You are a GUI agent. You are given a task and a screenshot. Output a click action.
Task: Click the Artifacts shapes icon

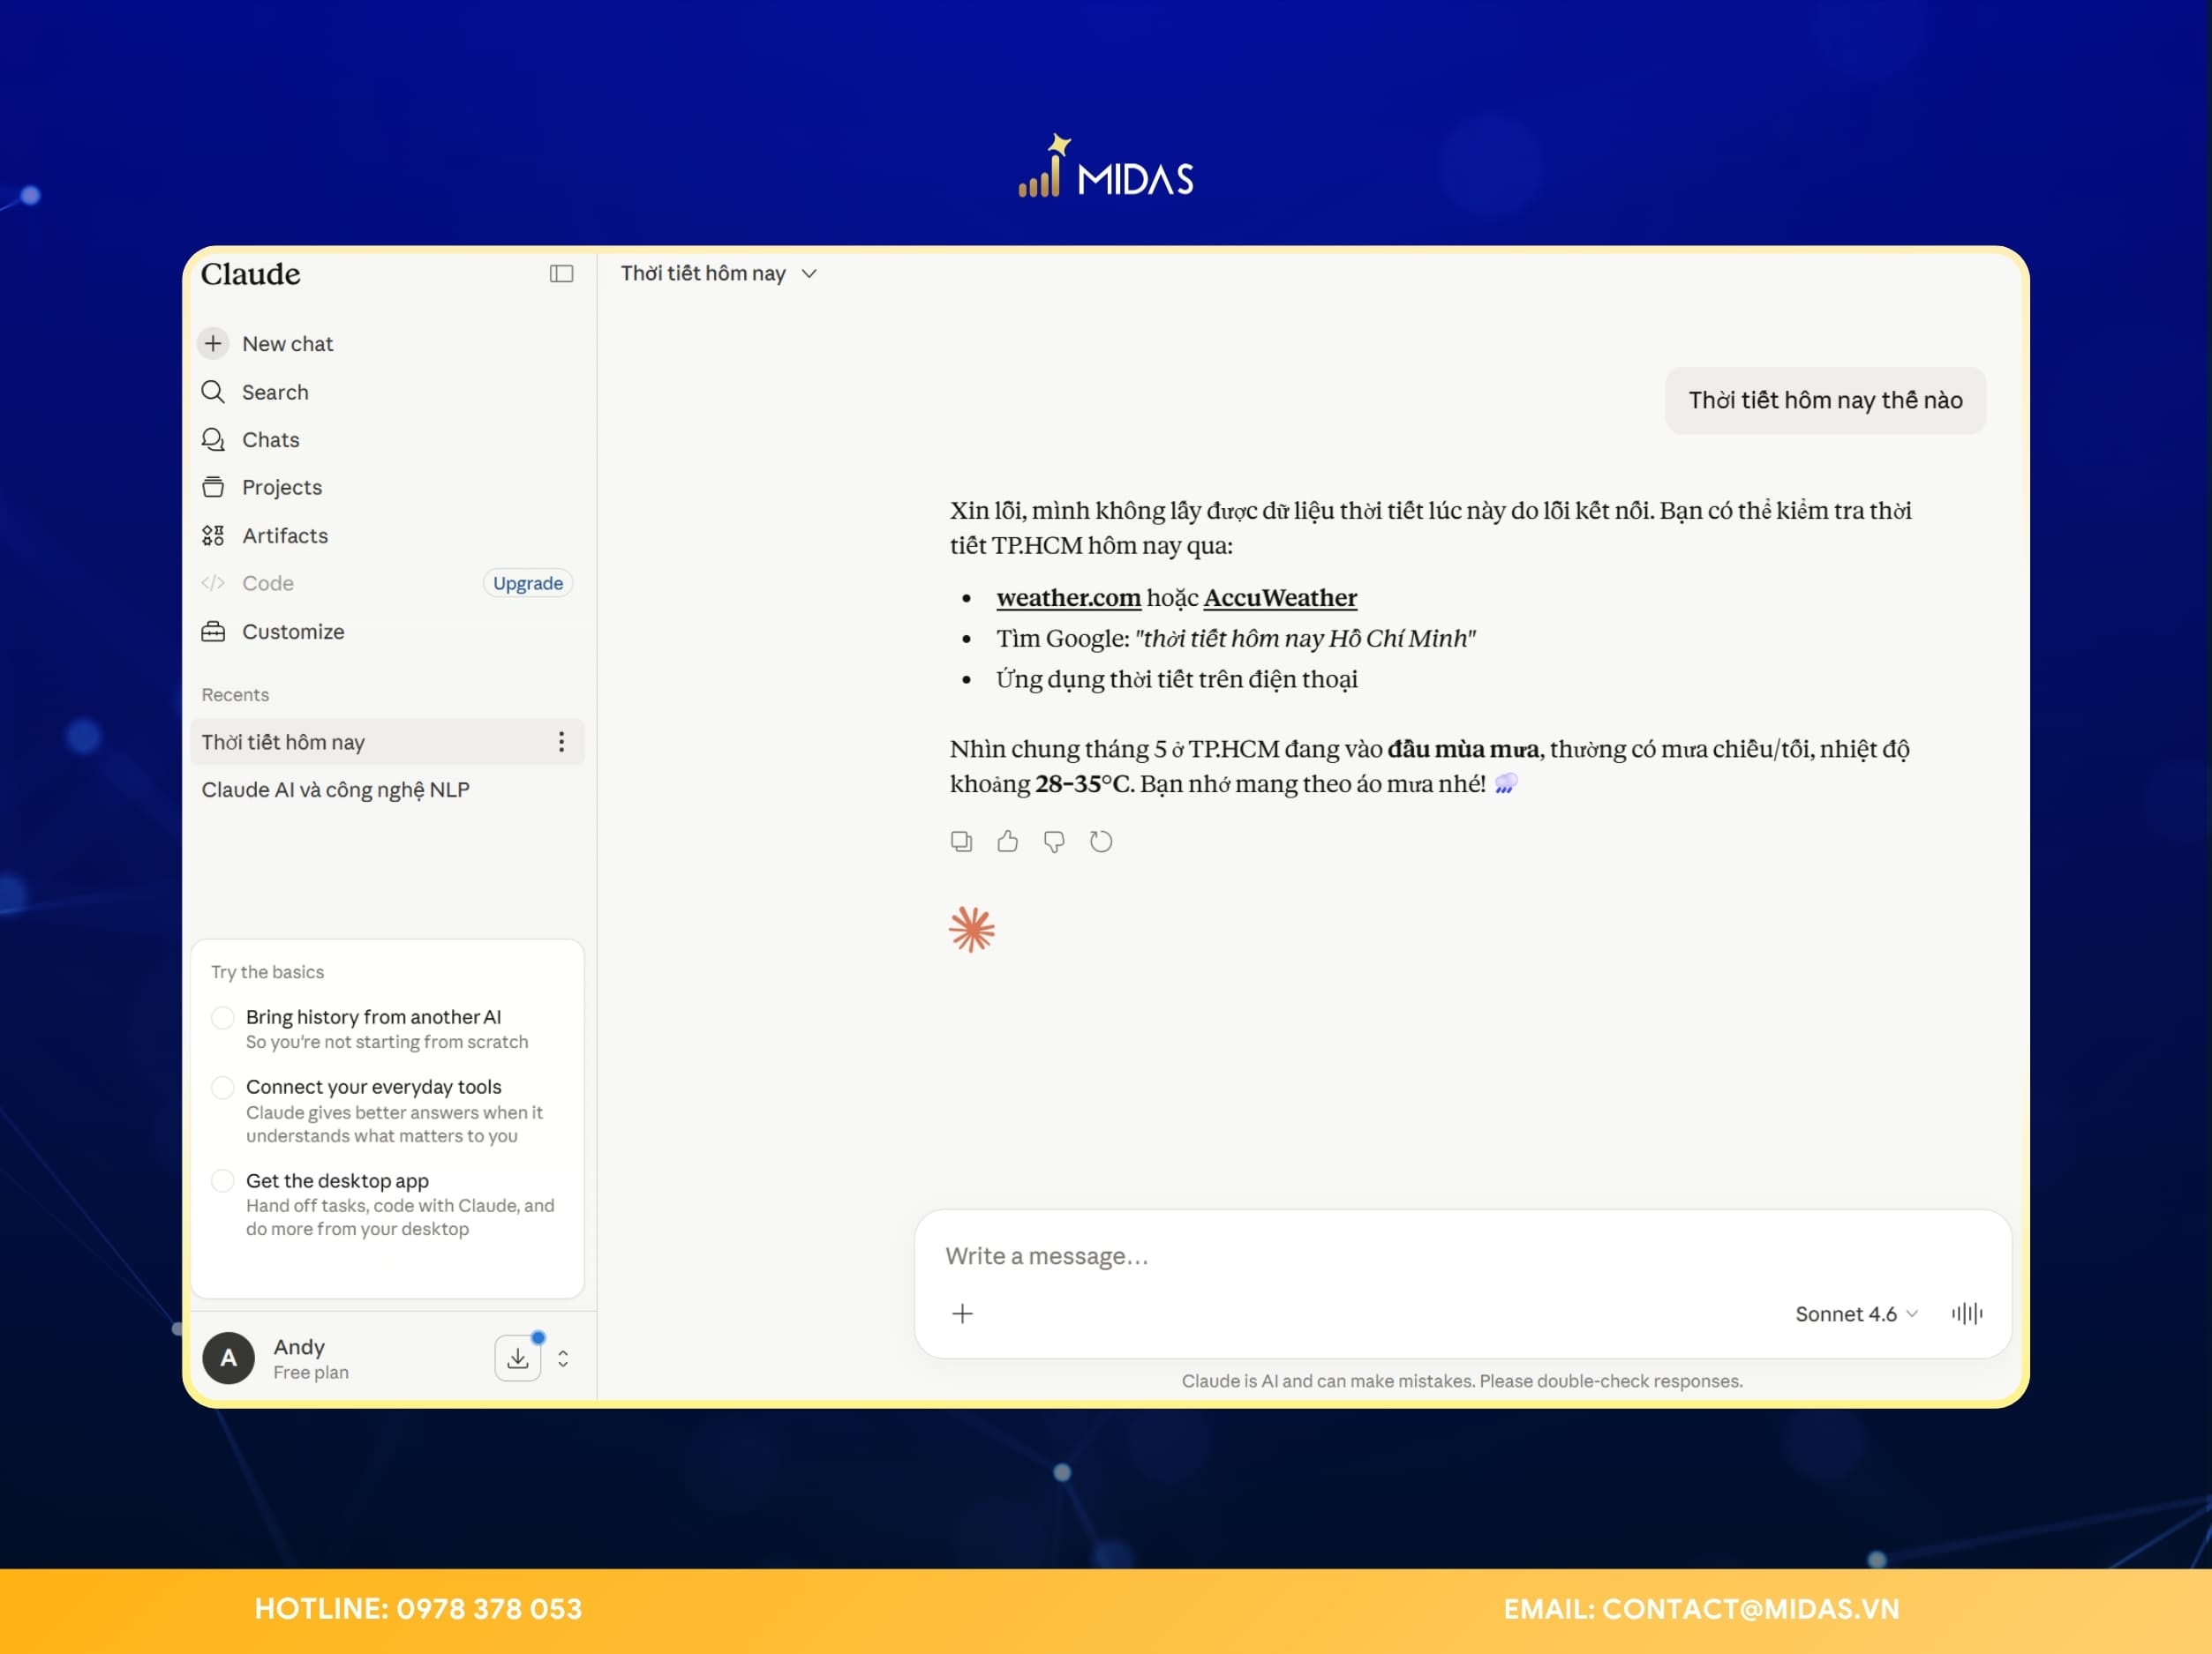coord(213,535)
